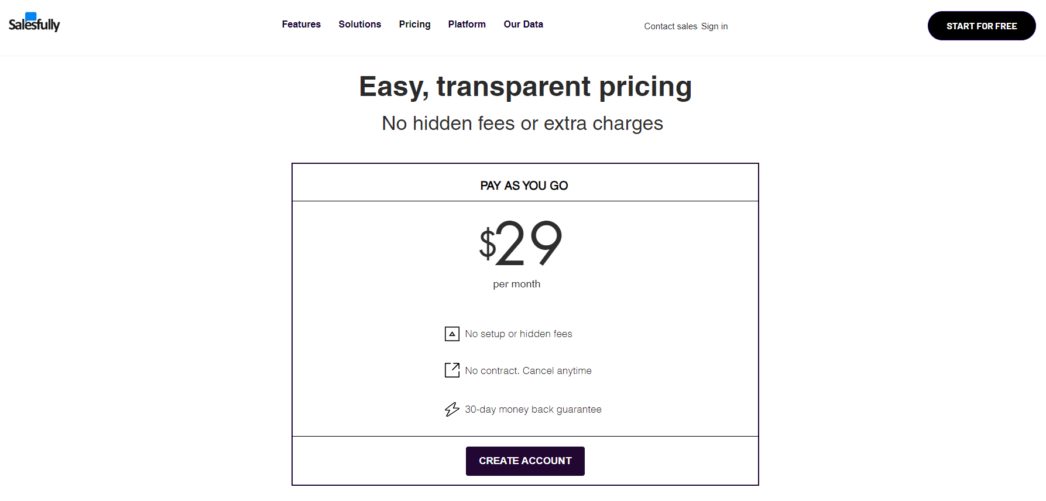The image size is (1046, 501).
Task: Click the 'Easy, transparent pricing' heading
Action: click(x=524, y=86)
